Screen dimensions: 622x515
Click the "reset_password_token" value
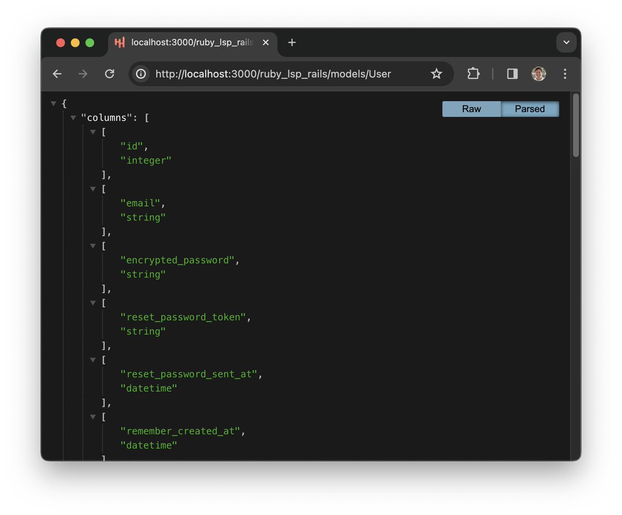(x=183, y=317)
